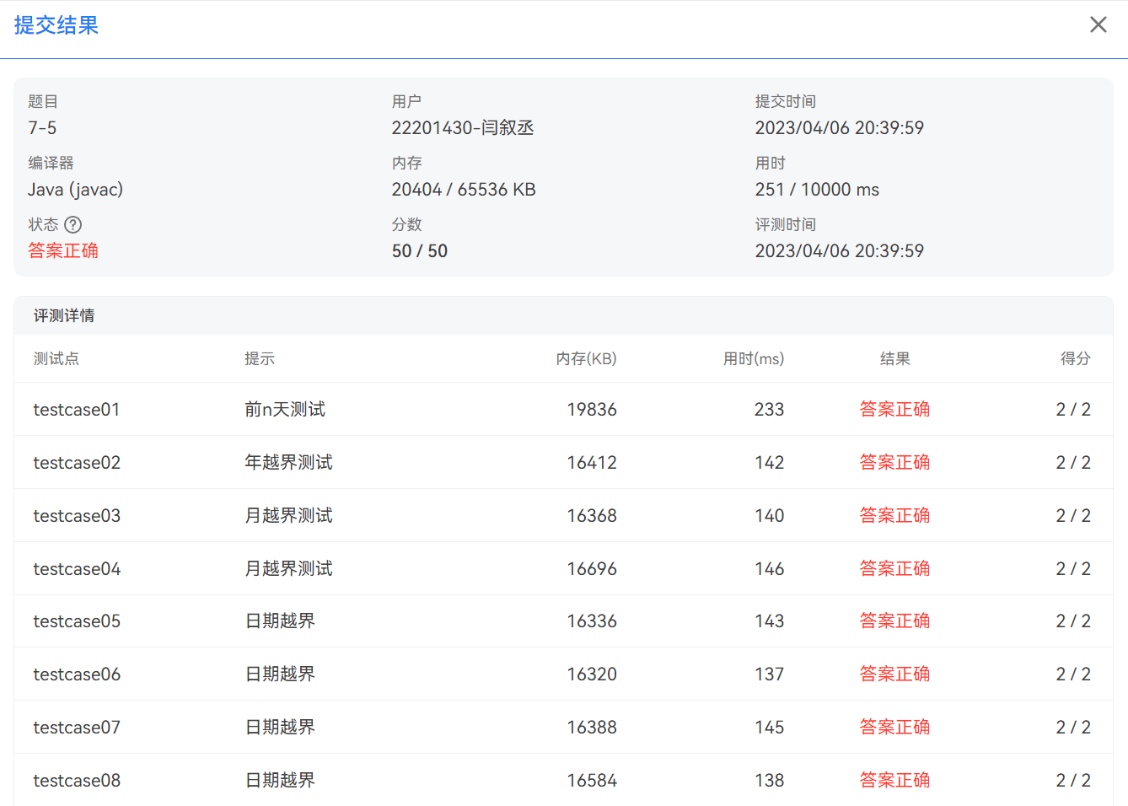Select the testcase01 row name

(x=77, y=410)
